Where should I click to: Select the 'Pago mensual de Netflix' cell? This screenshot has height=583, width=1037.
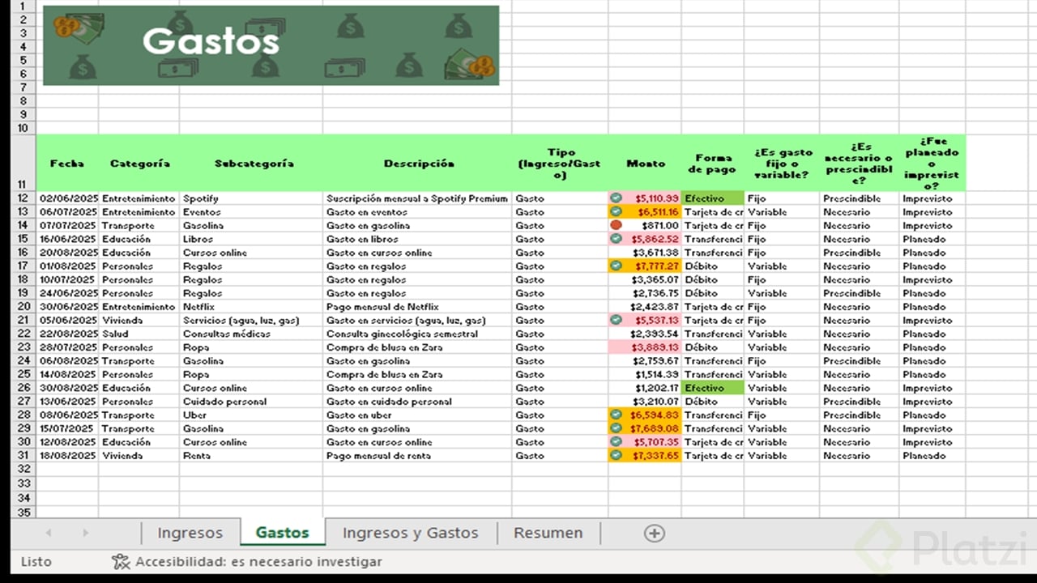pos(417,307)
